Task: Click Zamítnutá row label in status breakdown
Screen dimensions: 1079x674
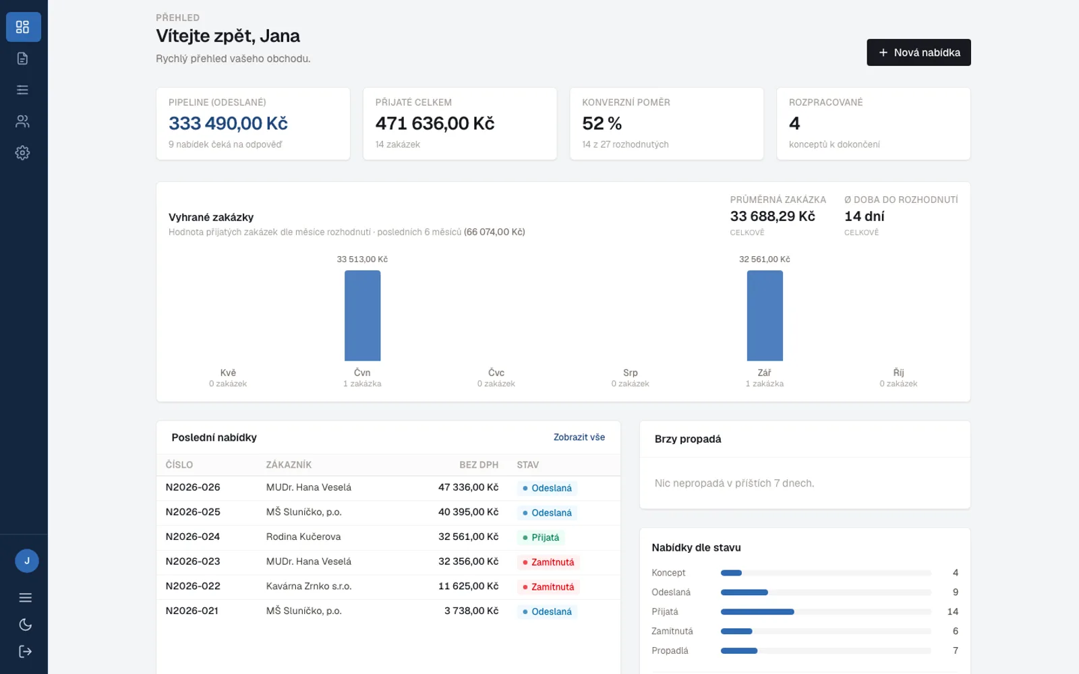Action: (672, 632)
